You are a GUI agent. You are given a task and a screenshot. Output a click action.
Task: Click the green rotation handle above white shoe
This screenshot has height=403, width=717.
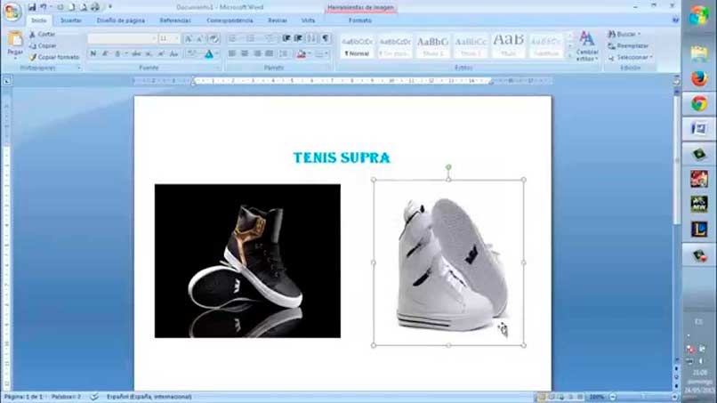point(448,167)
